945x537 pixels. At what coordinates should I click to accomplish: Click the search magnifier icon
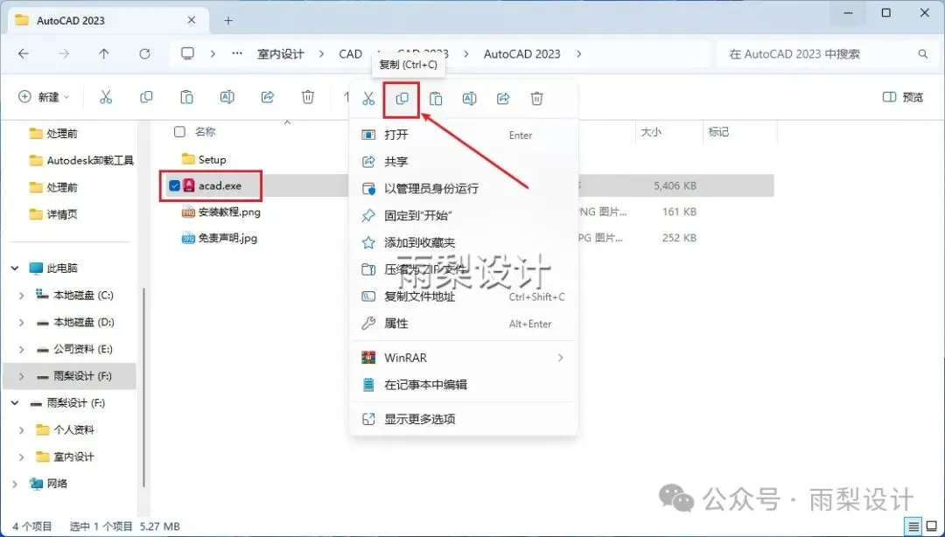tap(923, 53)
